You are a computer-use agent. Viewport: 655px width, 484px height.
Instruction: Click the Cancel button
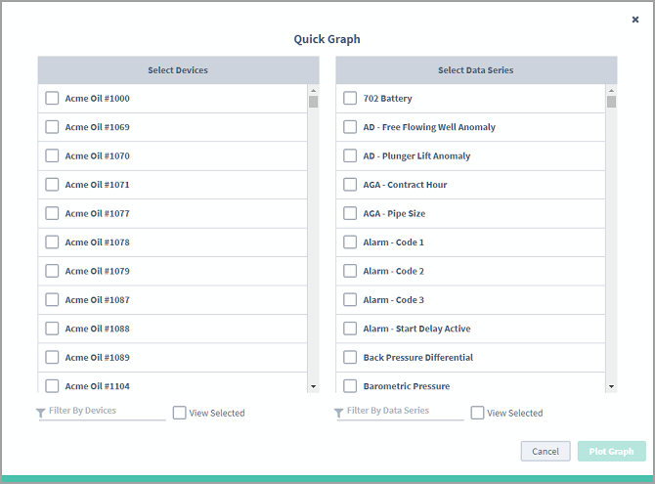[546, 452]
